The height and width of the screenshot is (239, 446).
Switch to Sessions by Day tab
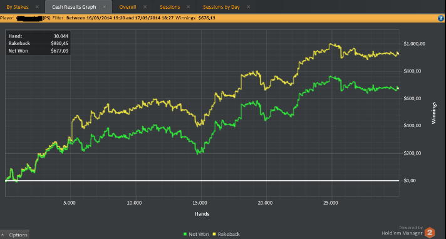(x=221, y=7)
